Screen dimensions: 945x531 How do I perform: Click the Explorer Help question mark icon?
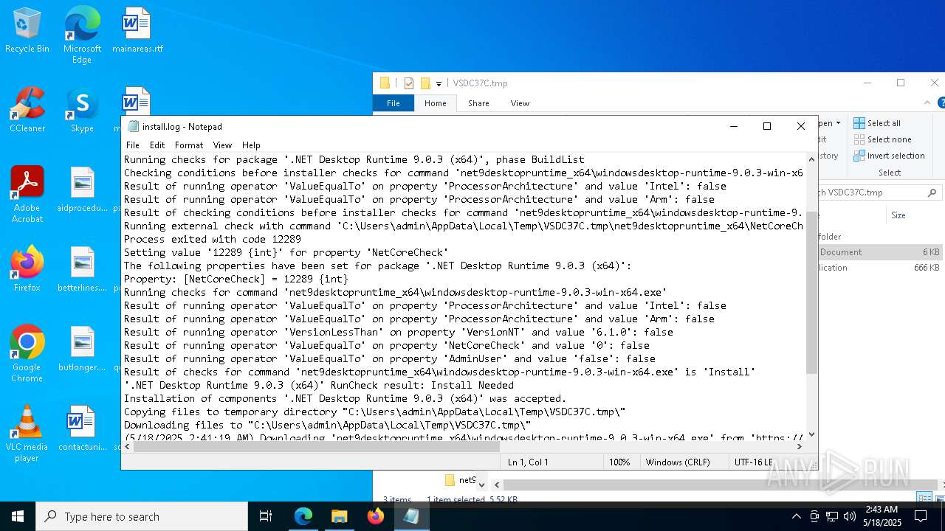point(941,103)
